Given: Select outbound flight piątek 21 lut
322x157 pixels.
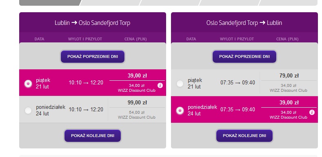Looking at the screenshot, I should click(x=28, y=84).
